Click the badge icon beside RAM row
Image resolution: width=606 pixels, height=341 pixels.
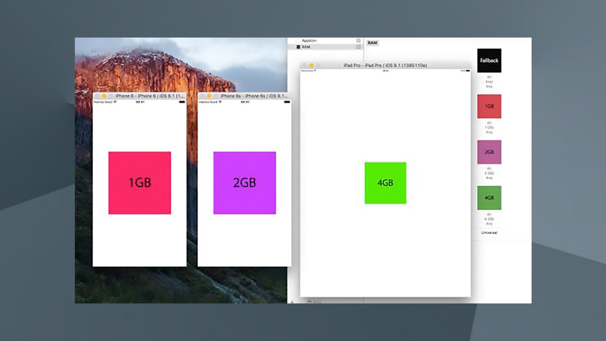pos(358,47)
